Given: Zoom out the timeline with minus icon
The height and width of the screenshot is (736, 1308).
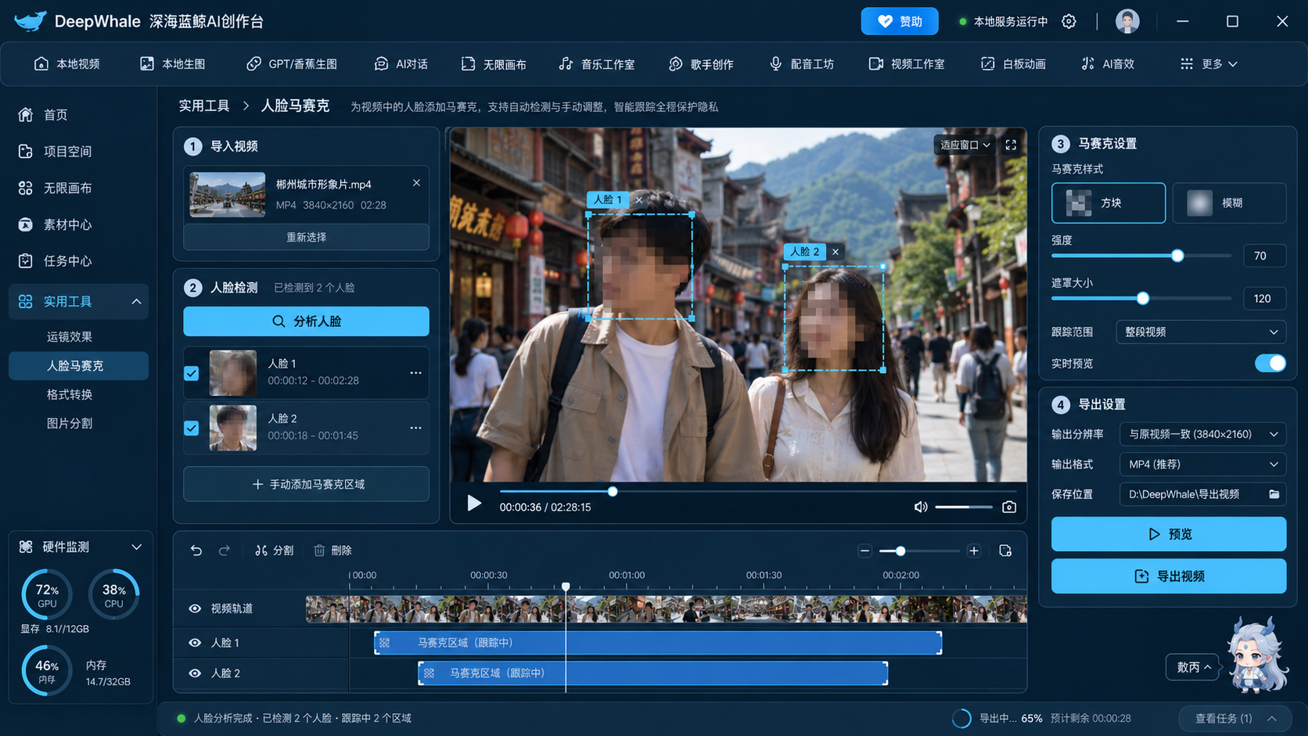Looking at the screenshot, I should (x=864, y=551).
